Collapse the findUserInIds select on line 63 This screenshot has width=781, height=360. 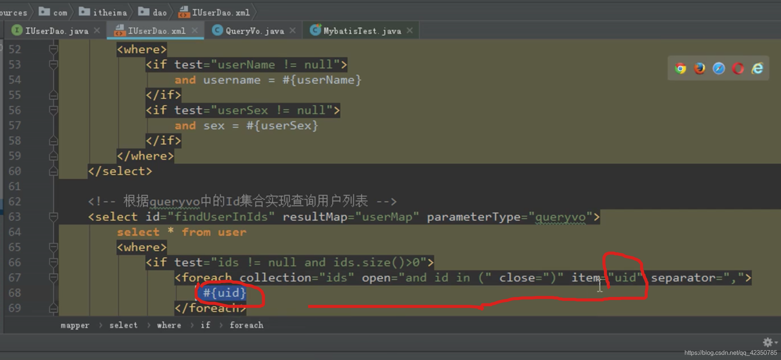53,217
